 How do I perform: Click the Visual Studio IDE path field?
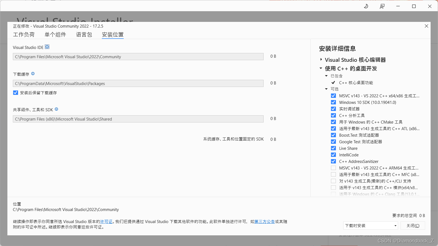[x=138, y=57]
